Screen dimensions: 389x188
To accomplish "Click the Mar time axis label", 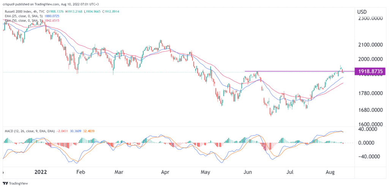I will tap(119, 172).
